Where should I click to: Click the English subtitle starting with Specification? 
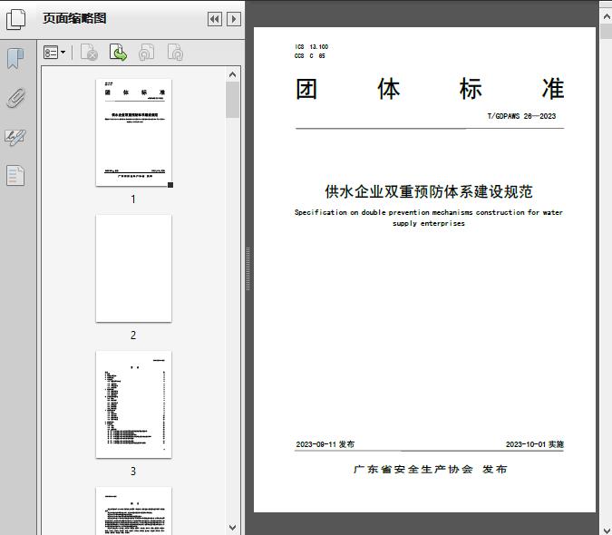(x=429, y=218)
